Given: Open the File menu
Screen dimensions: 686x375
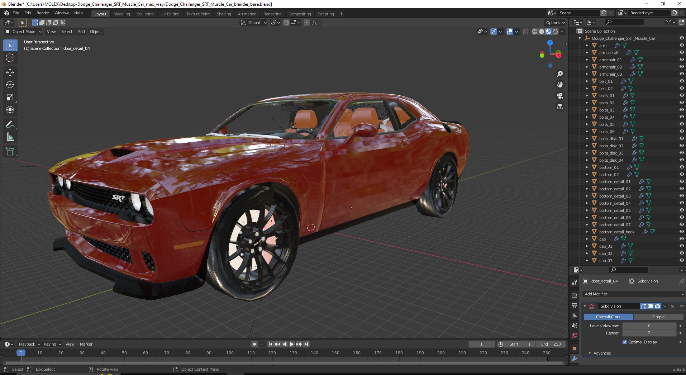Looking at the screenshot, I should (x=16, y=13).
